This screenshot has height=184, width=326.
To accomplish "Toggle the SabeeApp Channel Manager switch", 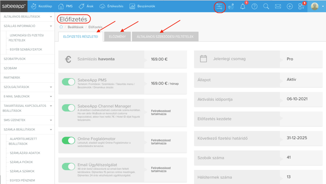I will [68, 108].
